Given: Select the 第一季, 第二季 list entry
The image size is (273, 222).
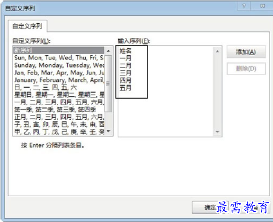Looking at the screenshot, I should (59, 110).
